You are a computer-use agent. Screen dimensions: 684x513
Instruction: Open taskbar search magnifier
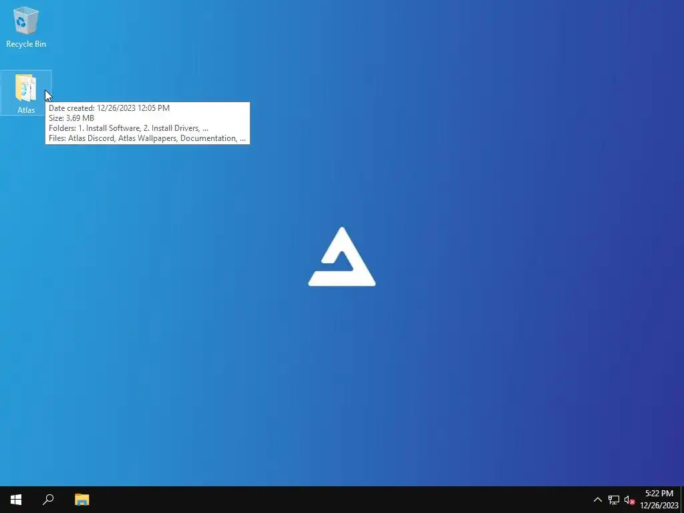(x=48, y=500)
